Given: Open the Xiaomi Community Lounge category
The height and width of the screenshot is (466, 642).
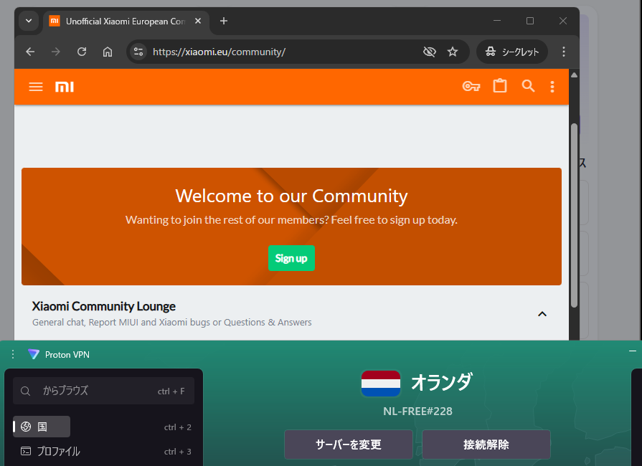Looking at the screenshot, I should point(104,306).
